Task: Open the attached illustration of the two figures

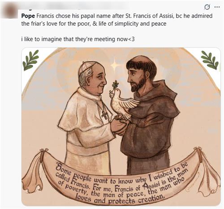Action: point(121,127)
